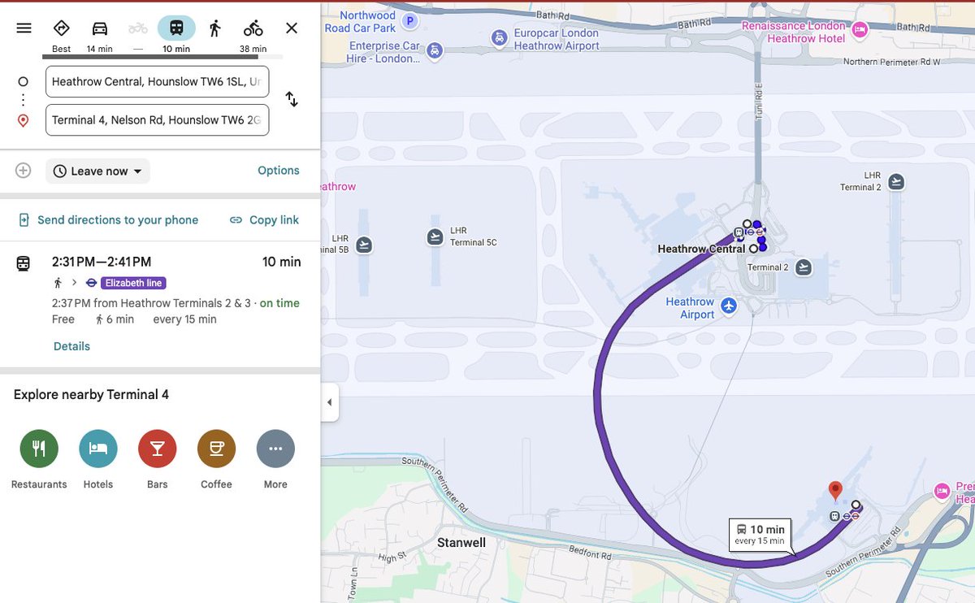Switch to Cycling mode 38 min

[x=253, y=35]
